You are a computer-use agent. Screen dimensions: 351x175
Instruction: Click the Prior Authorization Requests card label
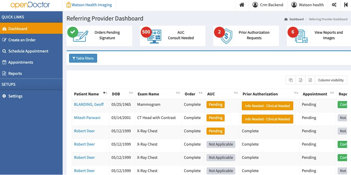point(254,35)
